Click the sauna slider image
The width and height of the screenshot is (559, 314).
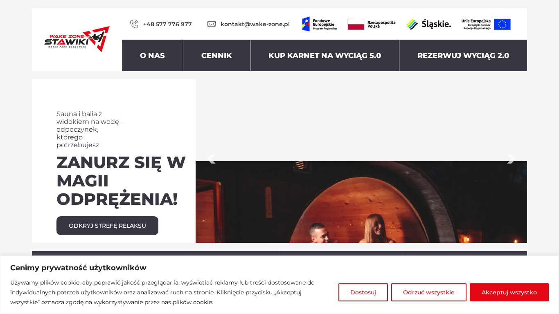361,202
